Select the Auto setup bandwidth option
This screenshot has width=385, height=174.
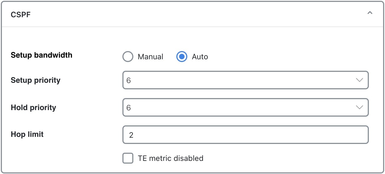click(x=182, y=57)
